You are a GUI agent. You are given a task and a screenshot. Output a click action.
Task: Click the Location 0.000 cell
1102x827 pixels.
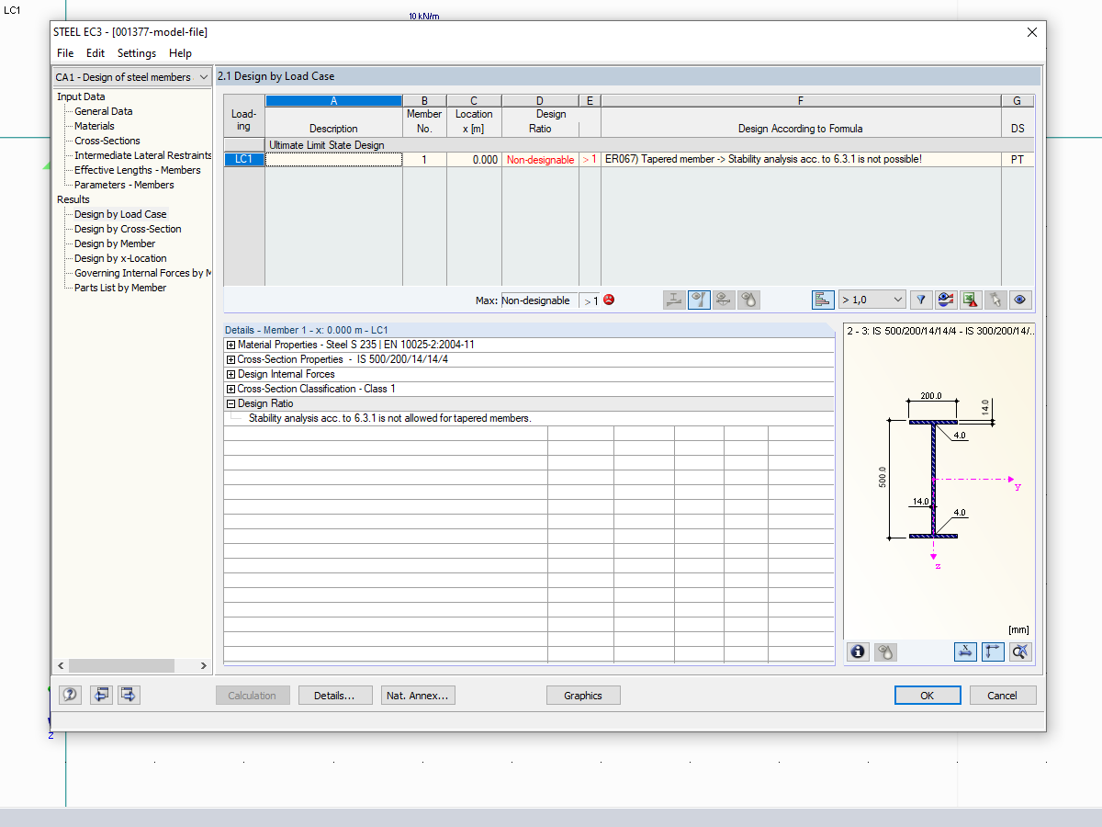474,159
